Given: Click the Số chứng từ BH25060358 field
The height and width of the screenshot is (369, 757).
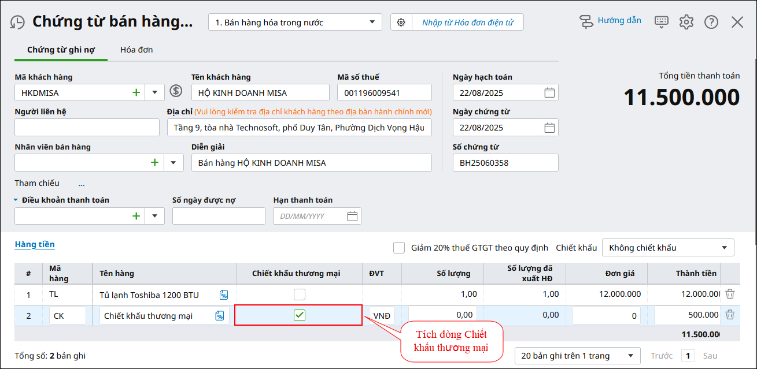Looking at the screenshot, I should [x=505, y=163].
